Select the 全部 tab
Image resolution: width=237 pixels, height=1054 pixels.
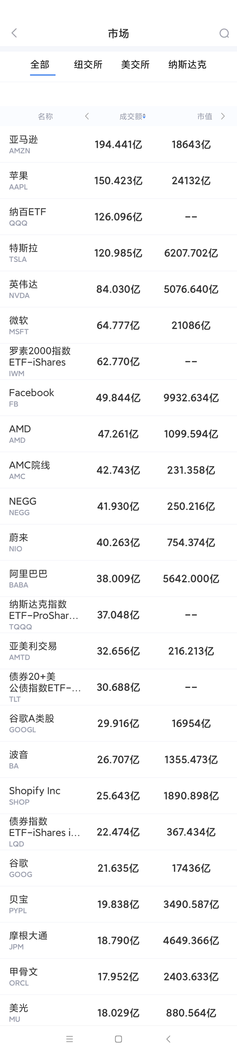[40, 65]
